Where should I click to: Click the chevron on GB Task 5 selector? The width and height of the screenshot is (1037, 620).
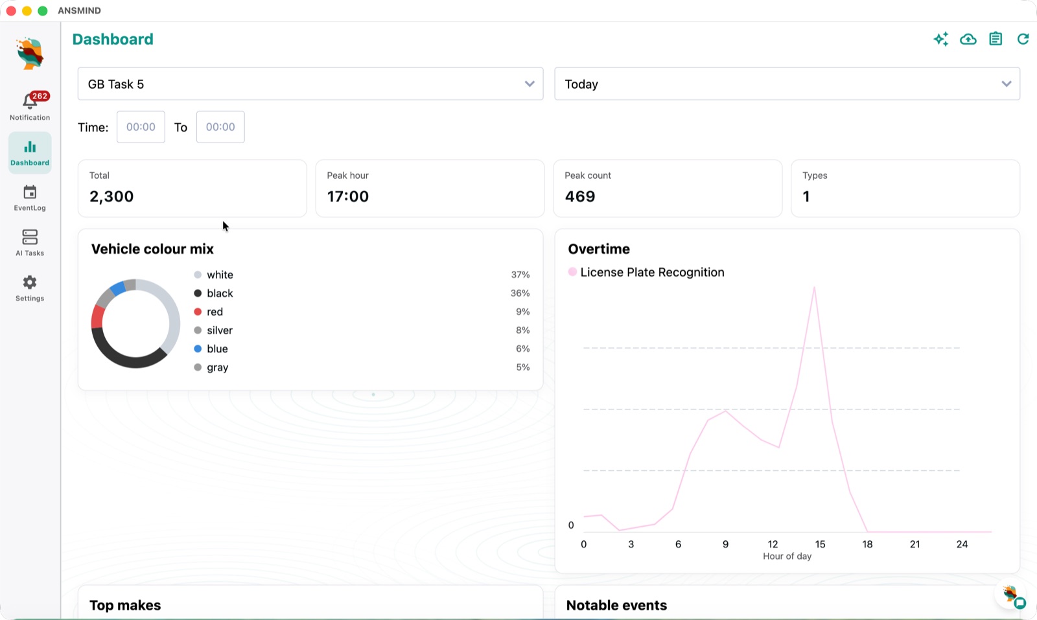pos(530,84)
